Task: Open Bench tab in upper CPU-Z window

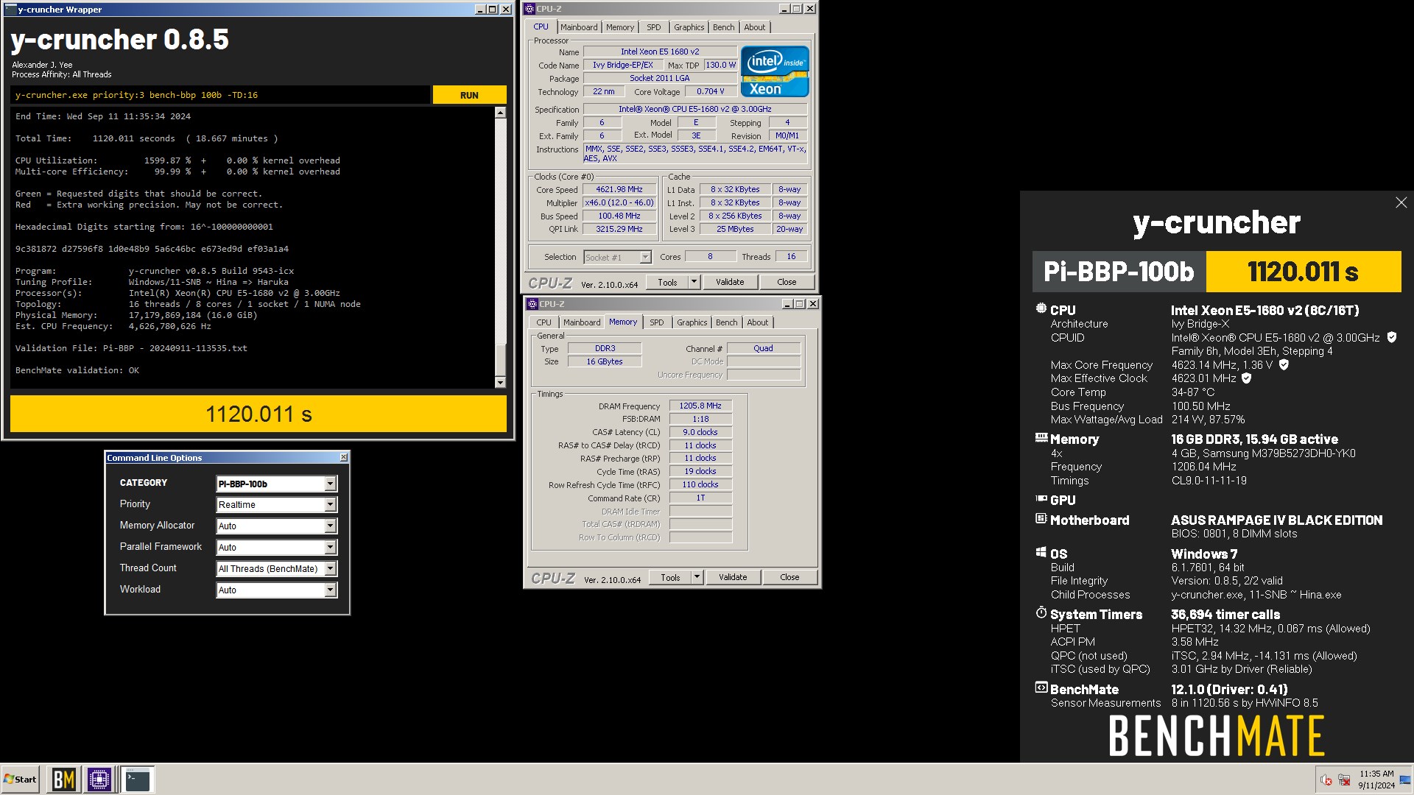Action: (723, 27)
